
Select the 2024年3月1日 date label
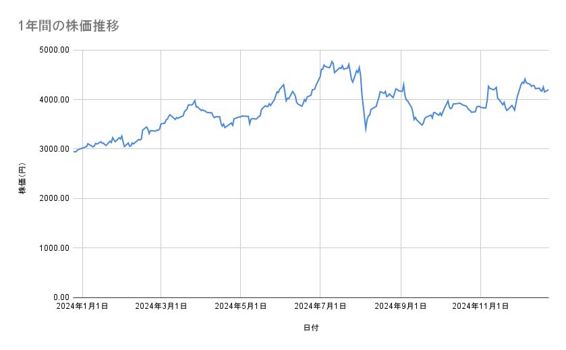[x=161, y=306]
